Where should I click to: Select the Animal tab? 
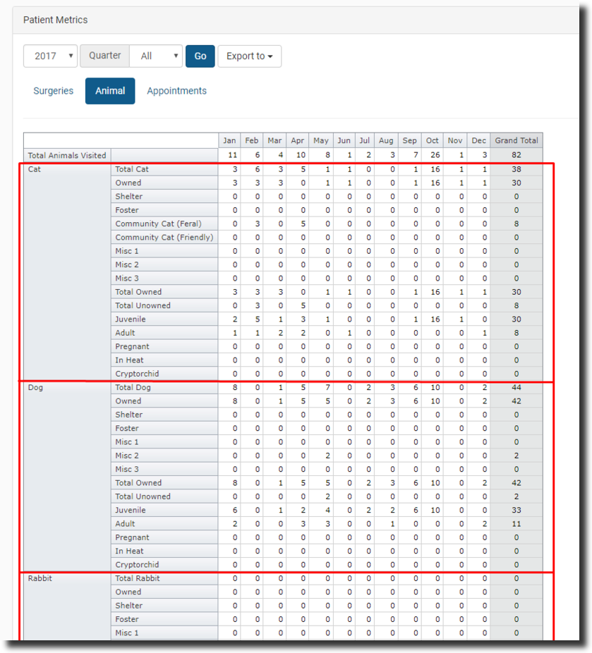(x=110, y=91)
